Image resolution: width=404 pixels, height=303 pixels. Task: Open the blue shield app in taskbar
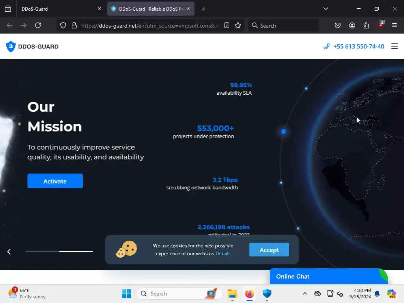267,294
